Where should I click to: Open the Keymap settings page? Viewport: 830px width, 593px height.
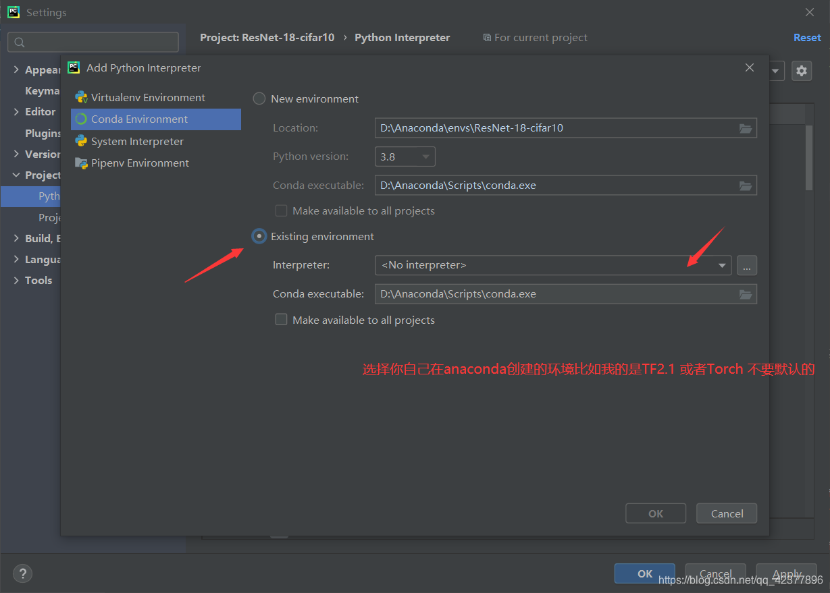coord(43,90)
